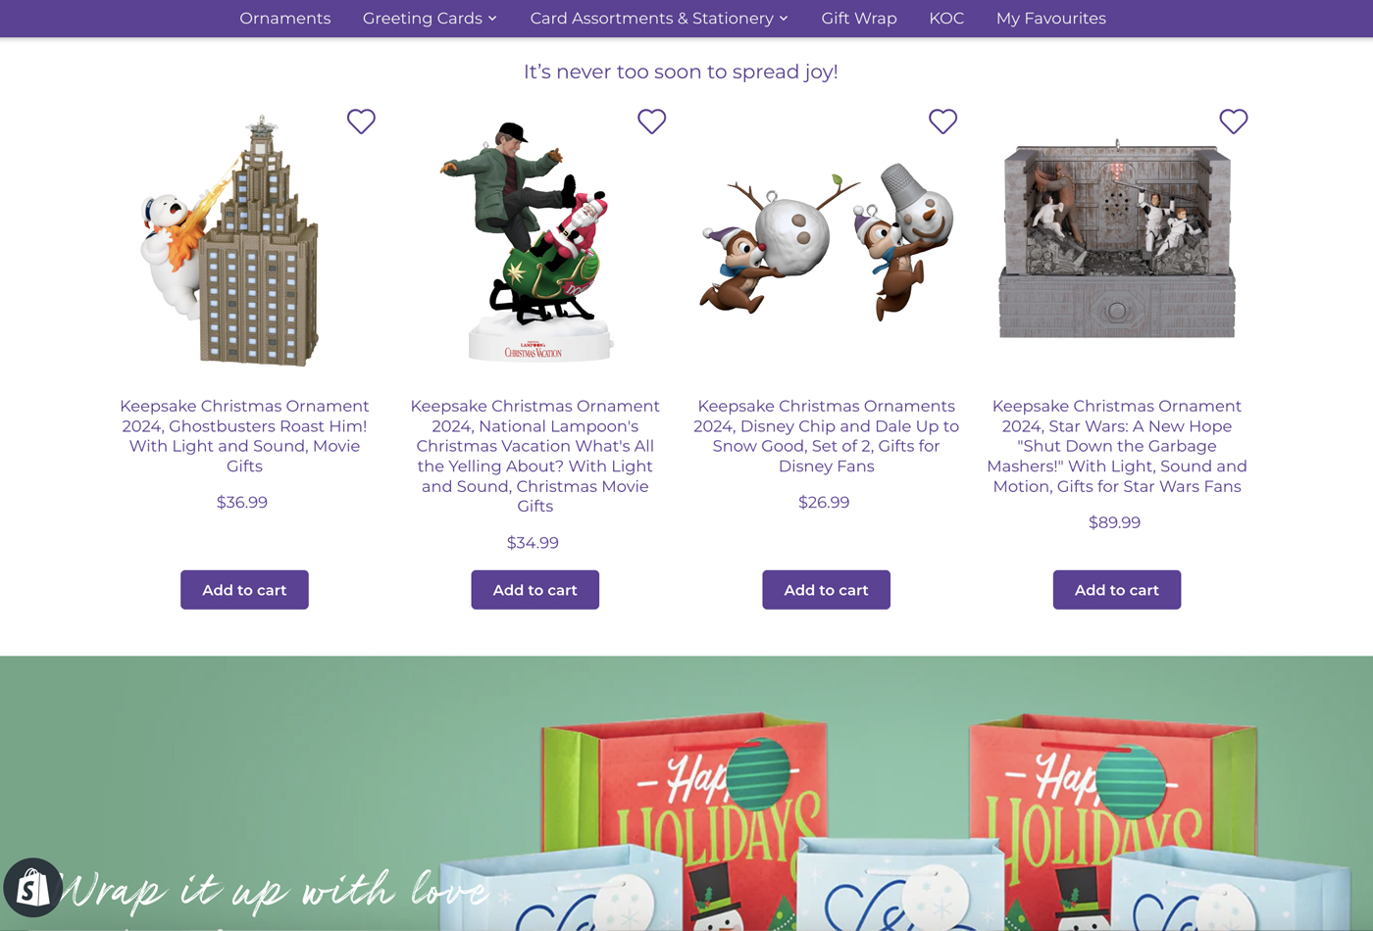Open the Ornaments menu item

click(x=285, y=19)
